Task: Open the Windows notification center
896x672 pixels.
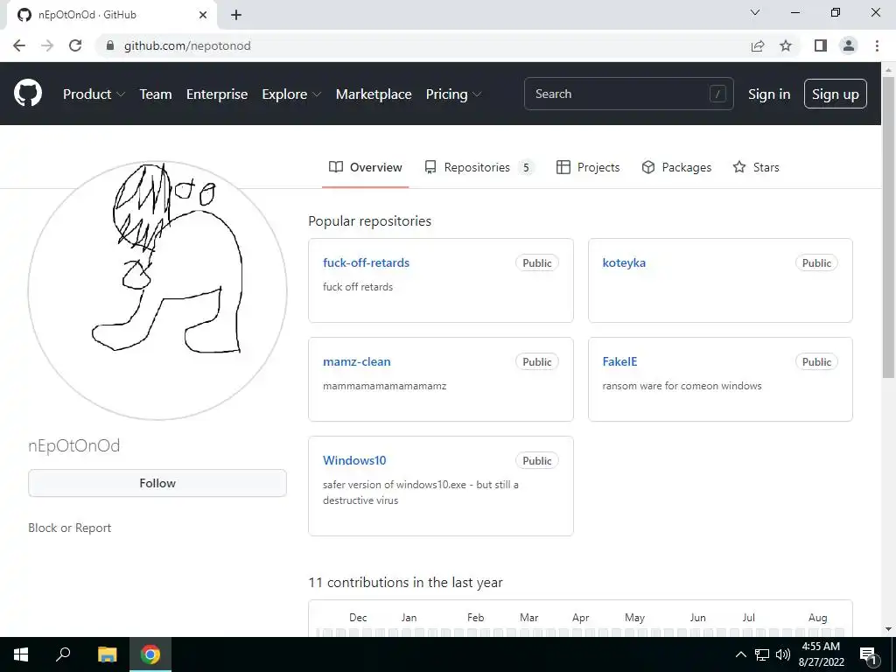Action: point(869,655)
